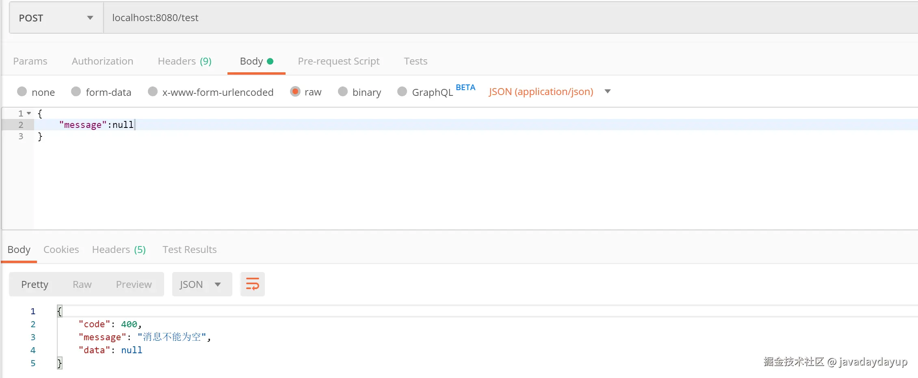This screenshot has height=378, width=918.
Task: Choose x-www-form-urlencoded body type
Action: pyautogui.click(x=153, y=92)
